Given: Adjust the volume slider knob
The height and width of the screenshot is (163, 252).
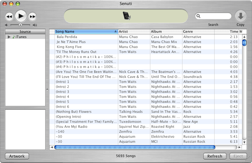Looking at the screenshot, I should [x=20, y=25].
